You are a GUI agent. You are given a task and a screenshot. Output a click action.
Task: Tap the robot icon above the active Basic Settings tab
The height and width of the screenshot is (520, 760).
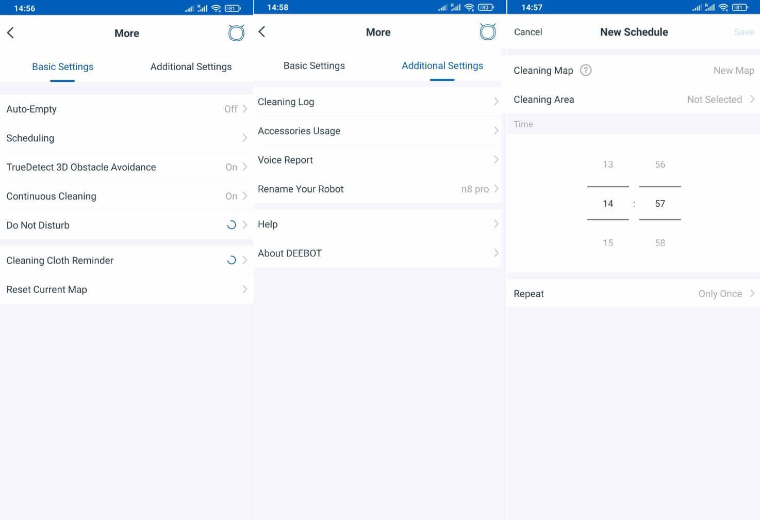[236, 33]
